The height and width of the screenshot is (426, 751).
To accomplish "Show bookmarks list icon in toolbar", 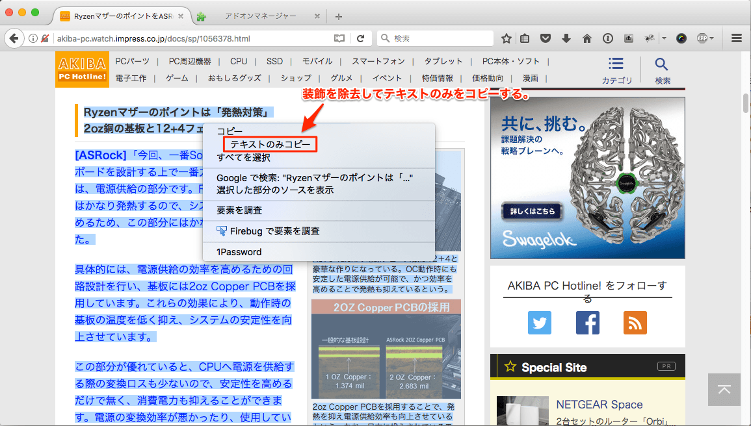I will pyautogui.click(x=525, y=38).
